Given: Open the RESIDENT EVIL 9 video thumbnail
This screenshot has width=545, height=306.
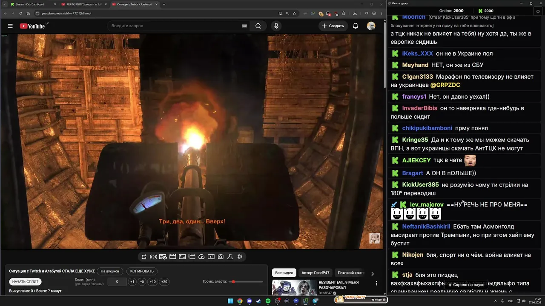Looking at the screenshot, I should pos(294,287).
